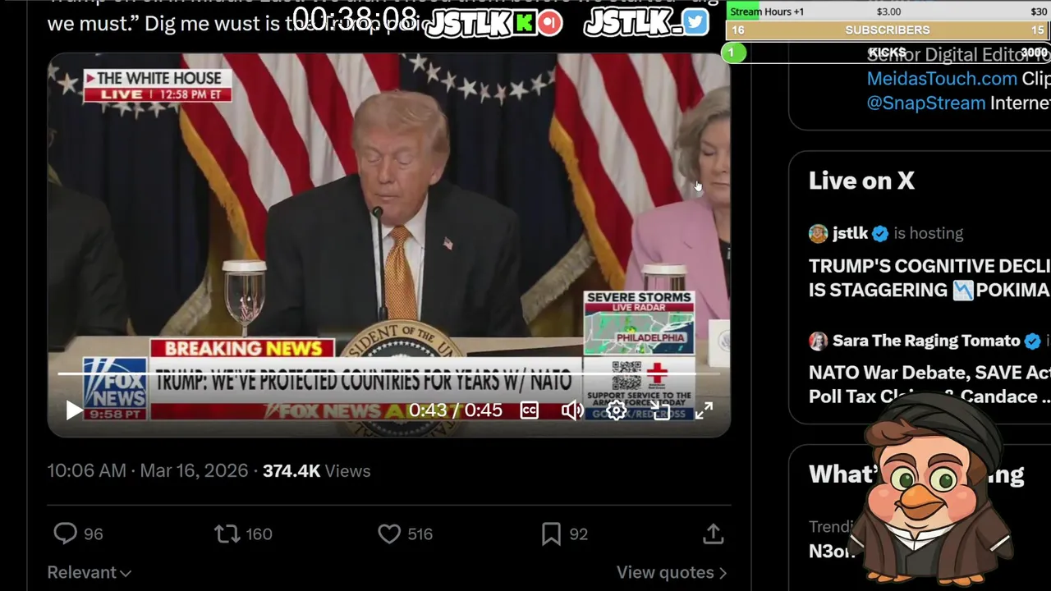This screenshot has height=591, width=1051.
Task: Click the 374.4K Views count
Action: 316,471
